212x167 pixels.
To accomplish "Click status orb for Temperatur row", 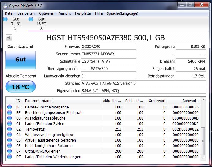I will point(9,129).
